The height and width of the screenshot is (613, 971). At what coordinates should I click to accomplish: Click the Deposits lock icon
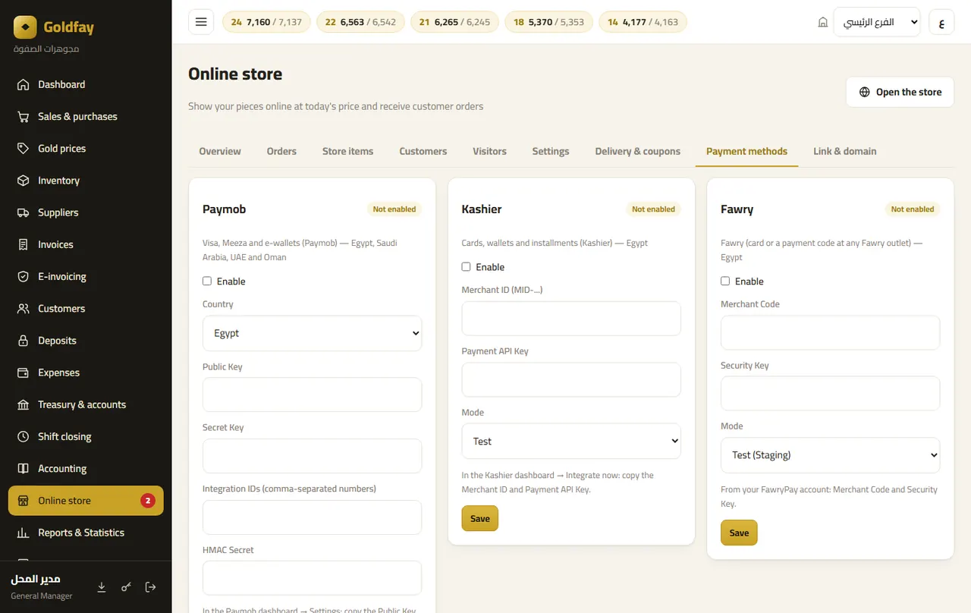pos(24,341)
